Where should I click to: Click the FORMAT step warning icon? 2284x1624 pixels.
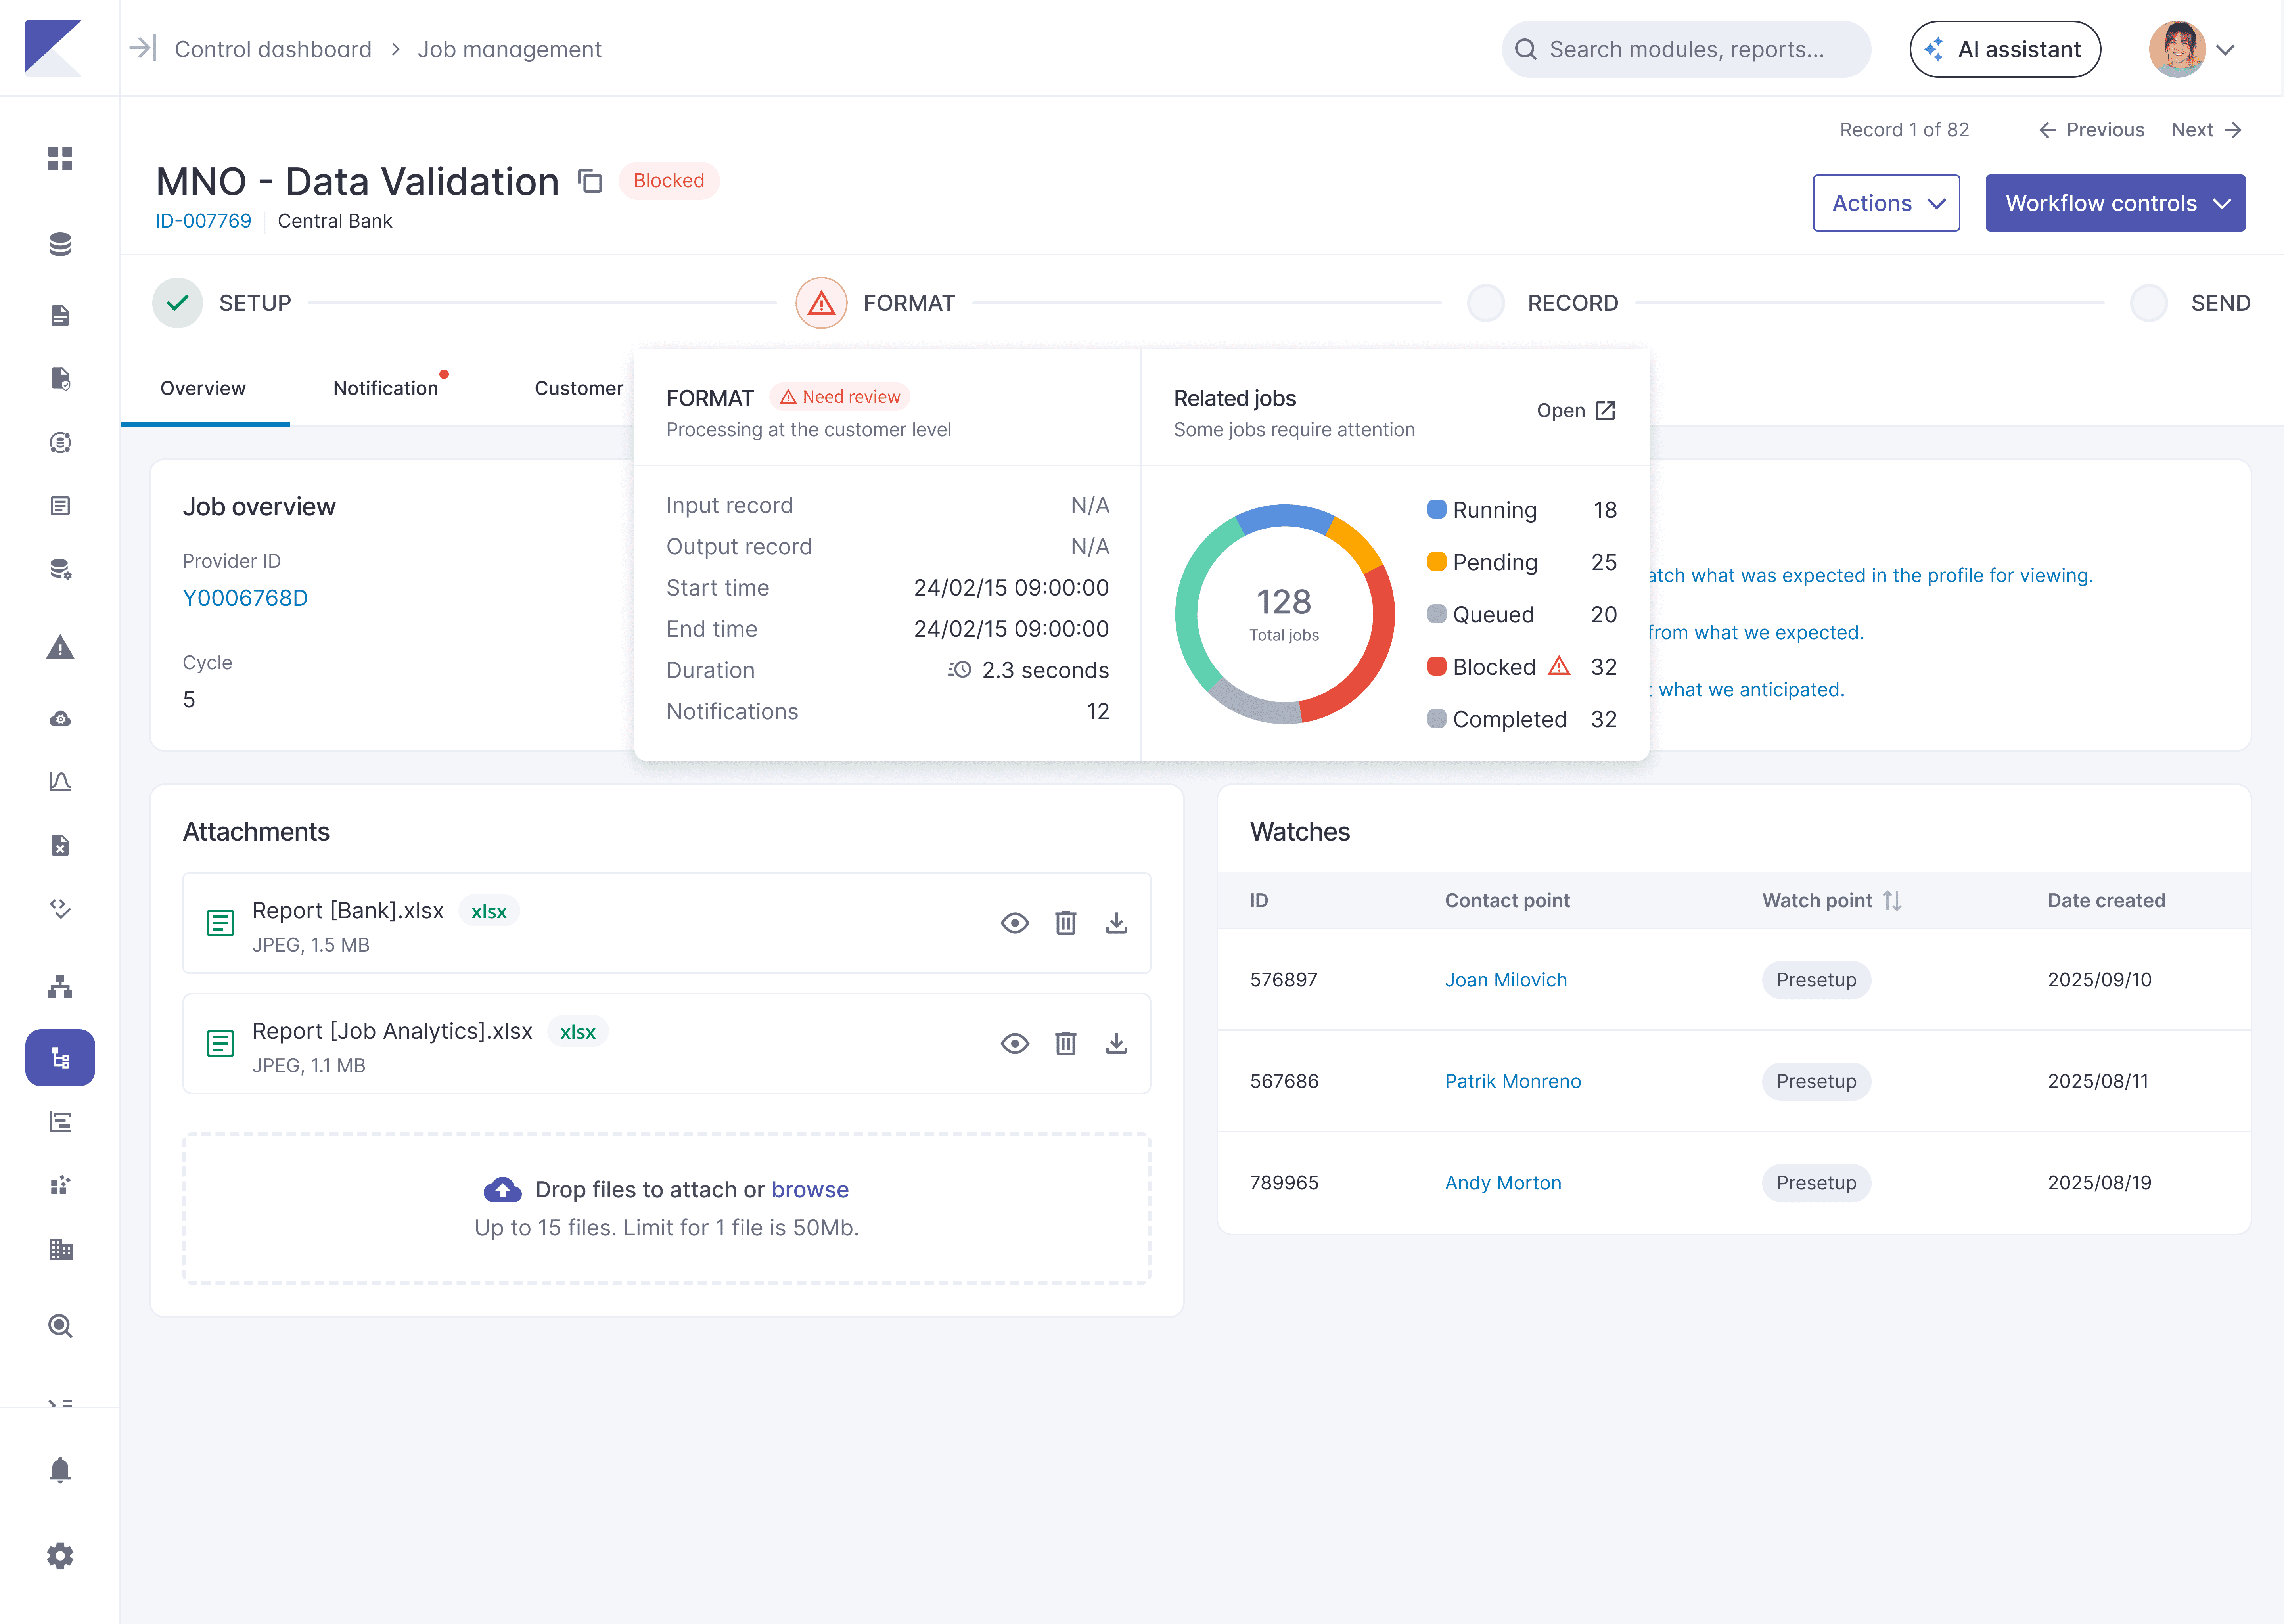(821, 303)
